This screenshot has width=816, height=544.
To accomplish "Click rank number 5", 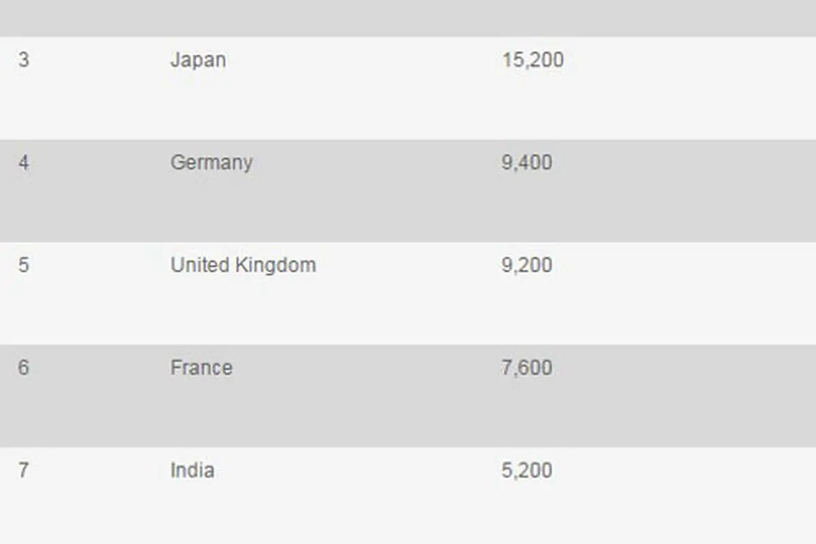I will click(24, 265).
